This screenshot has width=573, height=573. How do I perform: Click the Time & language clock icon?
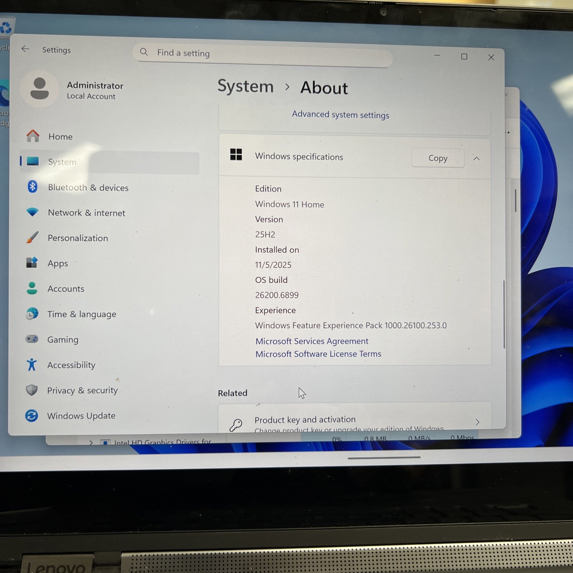[32, 313]
